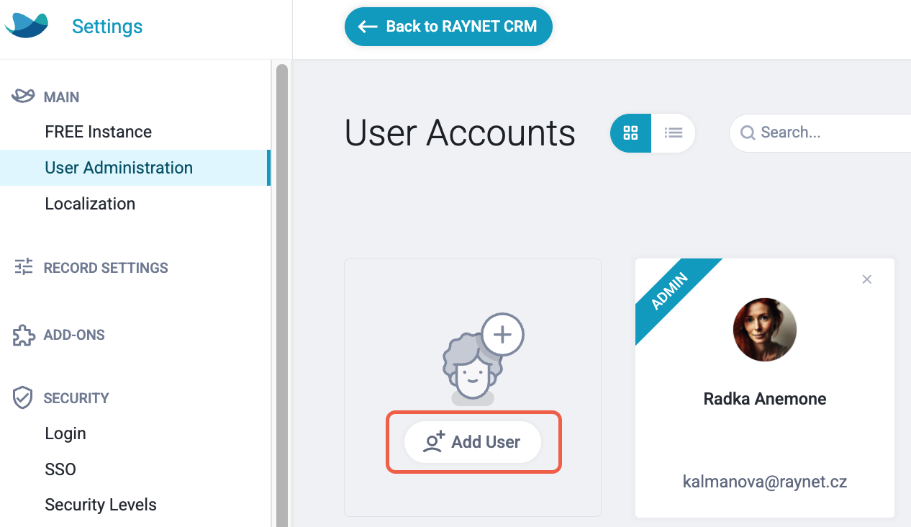Open SSO settings
The width and height of the screenshot is (911, 527).
(60, 469)
